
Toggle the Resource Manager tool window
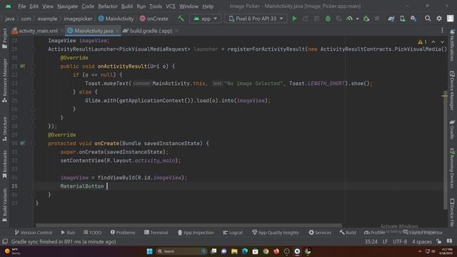point(4,80)
